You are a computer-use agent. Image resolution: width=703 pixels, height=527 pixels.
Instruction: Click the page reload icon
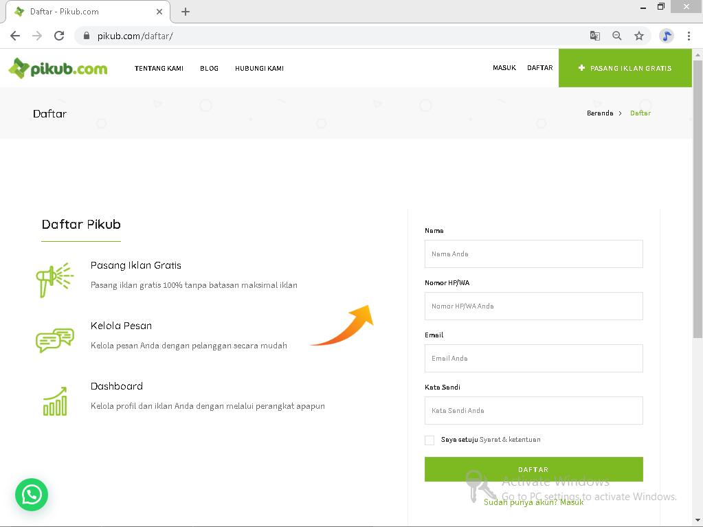click(x=58, y=35)
